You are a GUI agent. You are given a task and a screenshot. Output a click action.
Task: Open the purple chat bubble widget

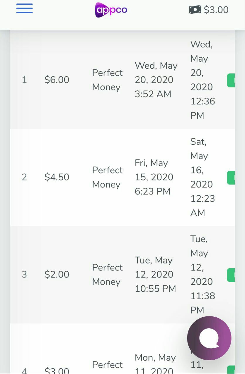click(209, 338)
